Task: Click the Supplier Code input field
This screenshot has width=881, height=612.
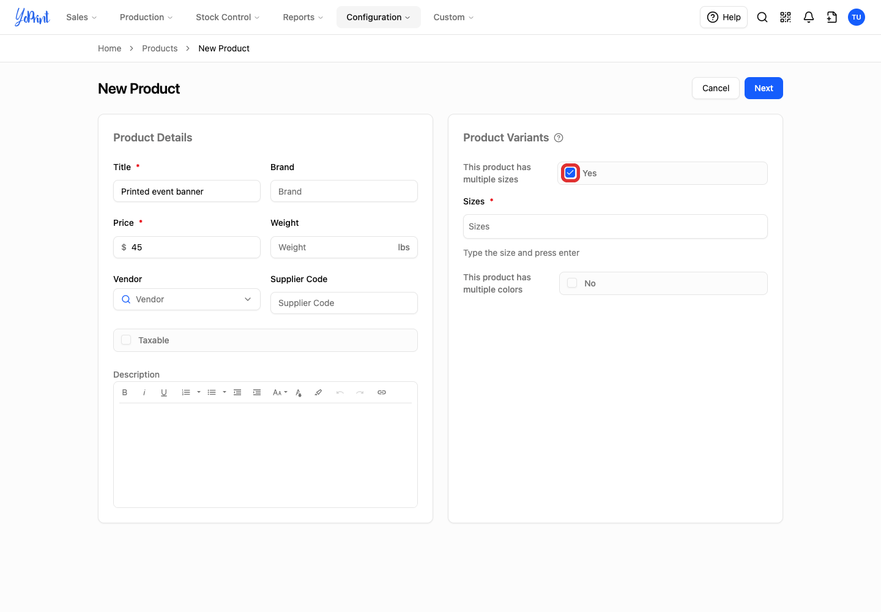Action: click(344, 303)
